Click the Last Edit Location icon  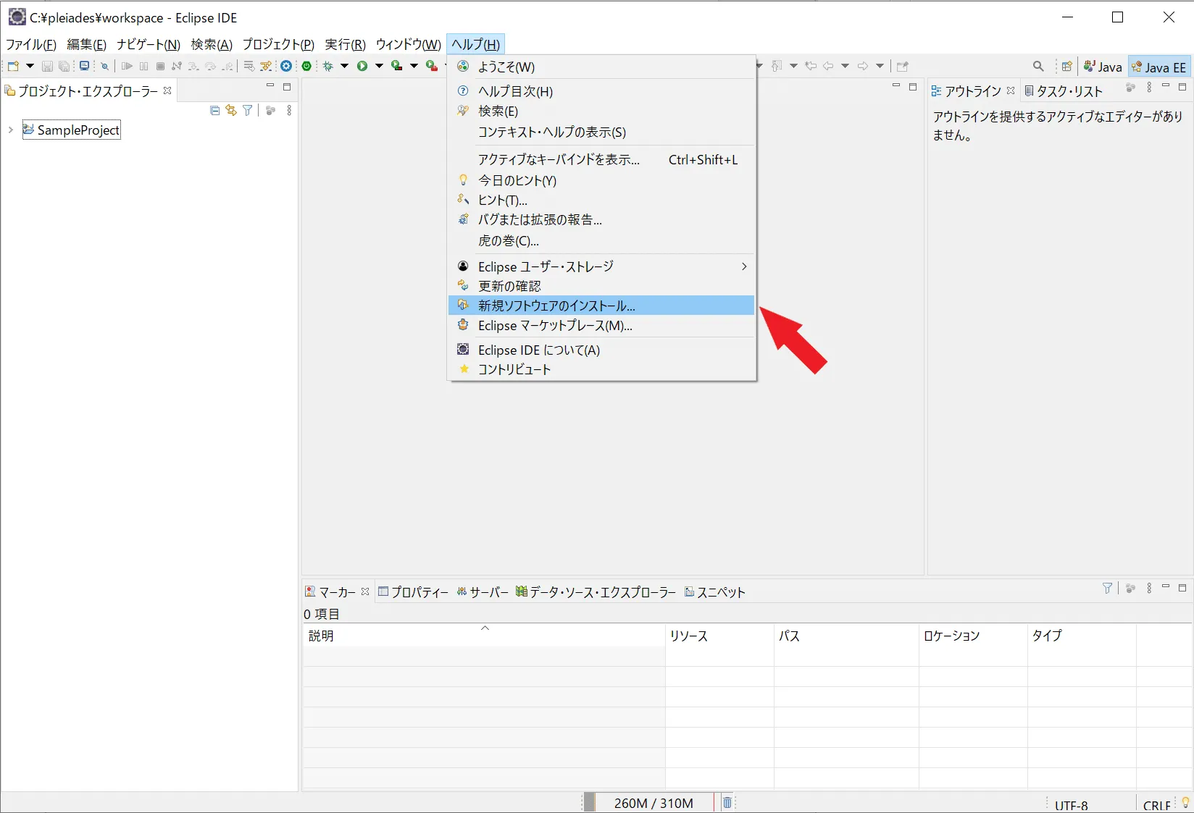tap(811, 66)
